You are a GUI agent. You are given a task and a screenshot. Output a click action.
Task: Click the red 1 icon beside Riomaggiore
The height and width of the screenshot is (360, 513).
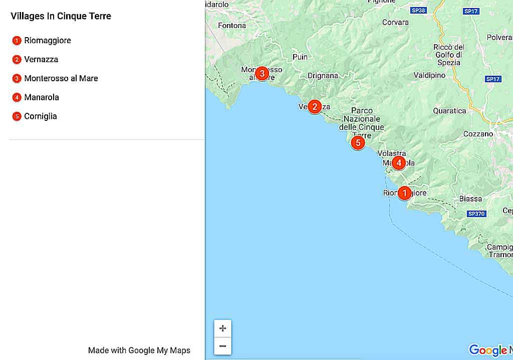coord(17,41)
